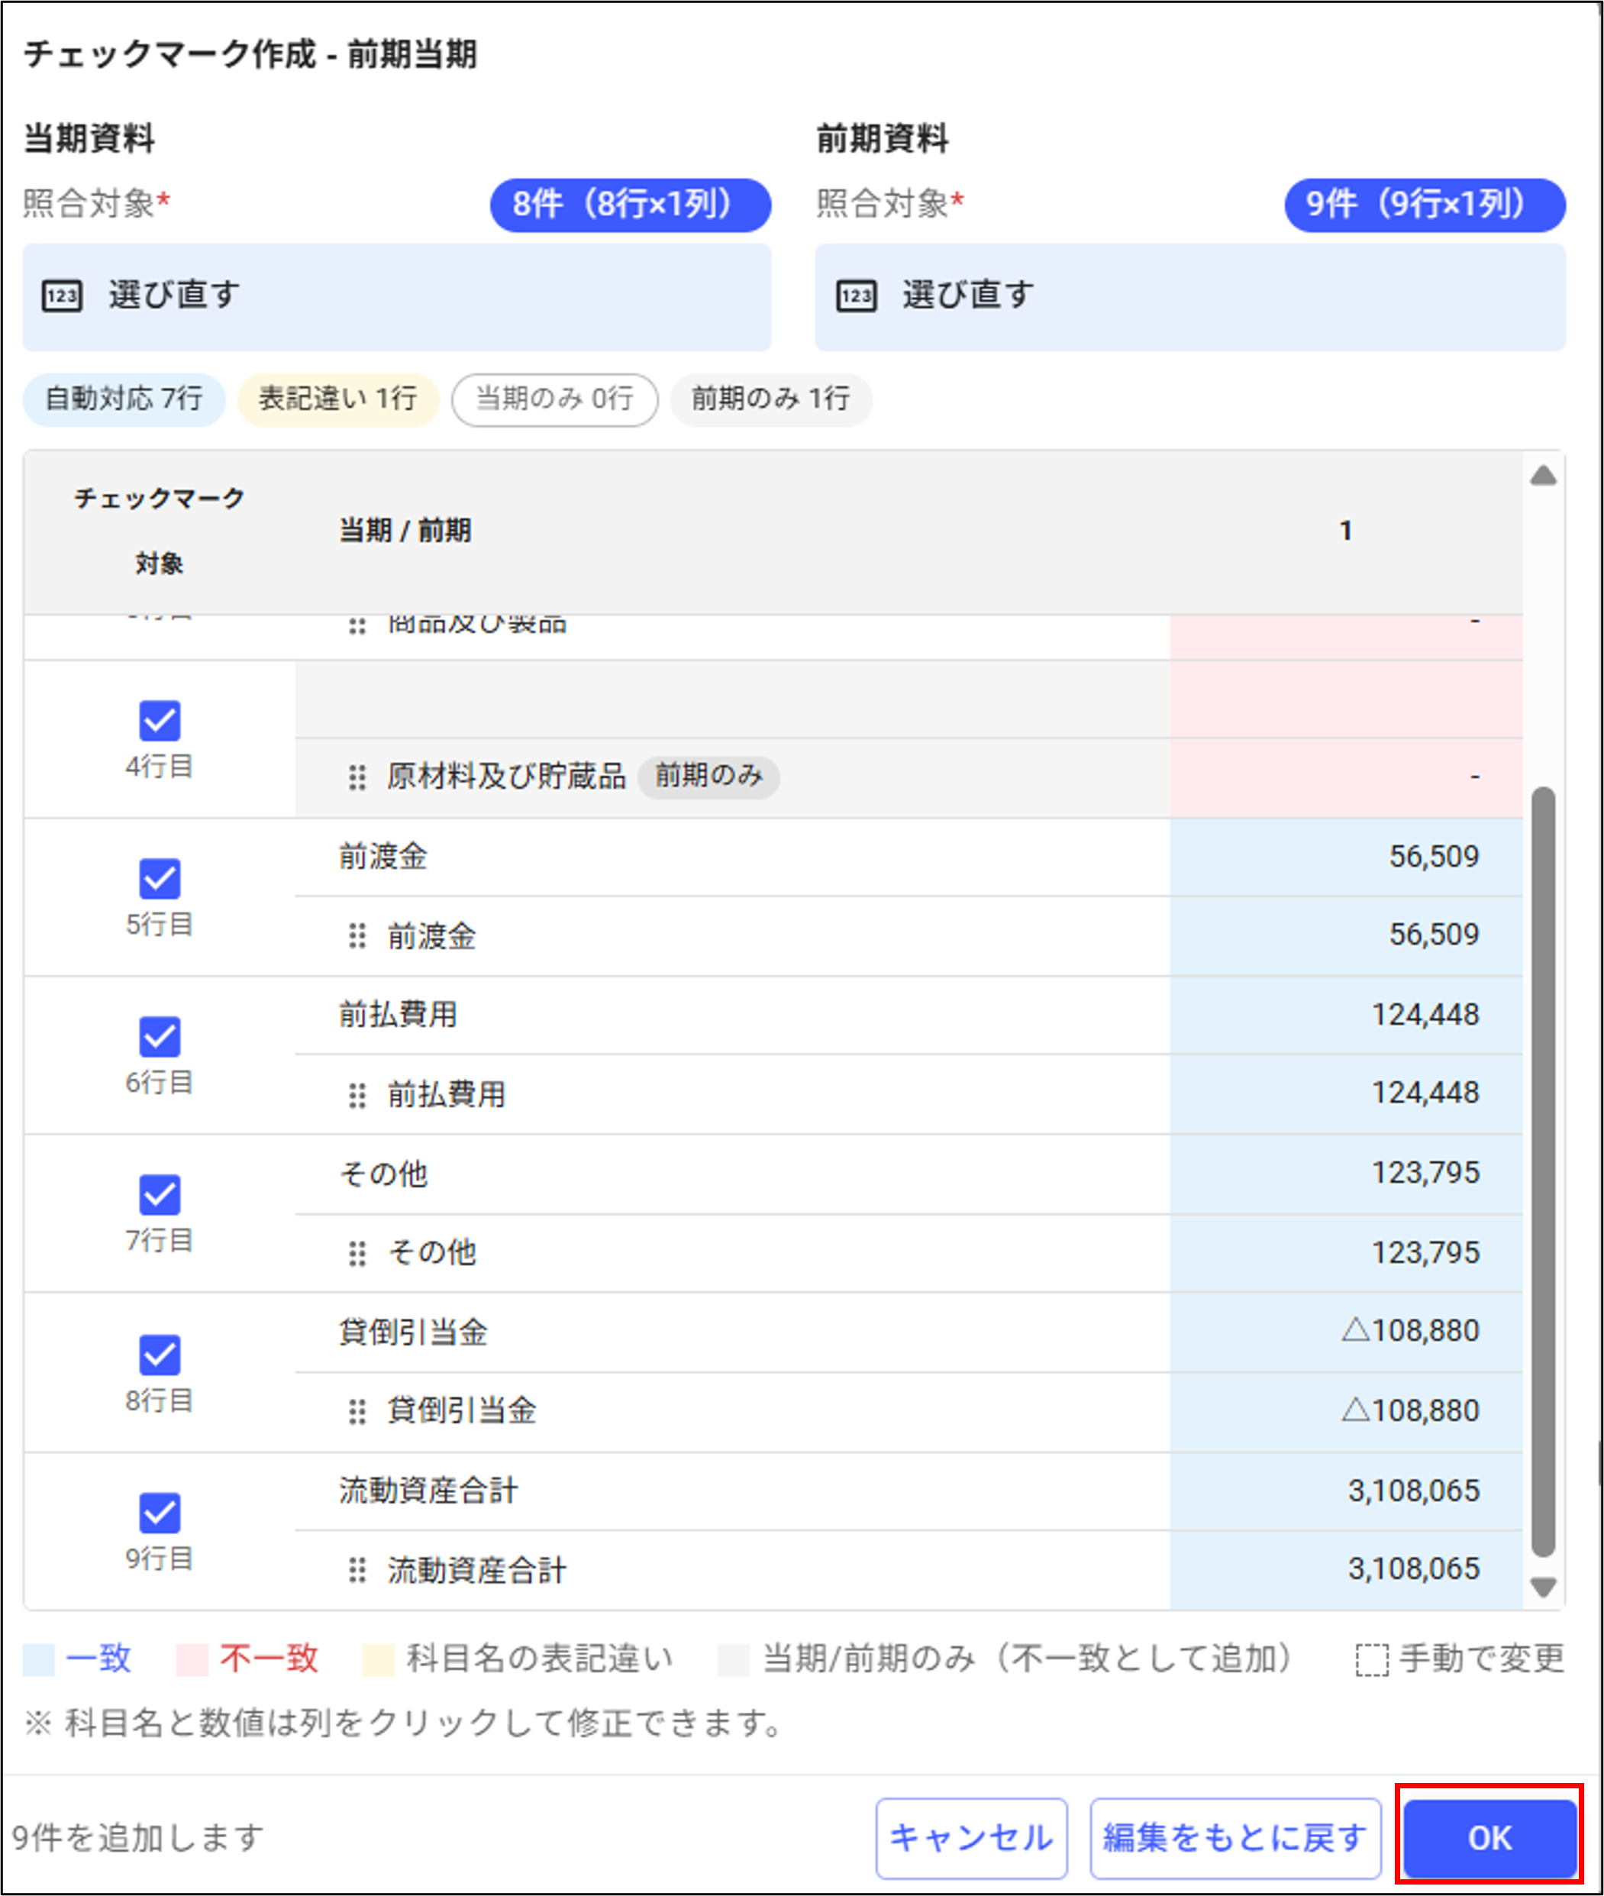Click the vertical scrollbar thumb
Viewport: 1604px width, 1896px height.
point(1543,1173)
